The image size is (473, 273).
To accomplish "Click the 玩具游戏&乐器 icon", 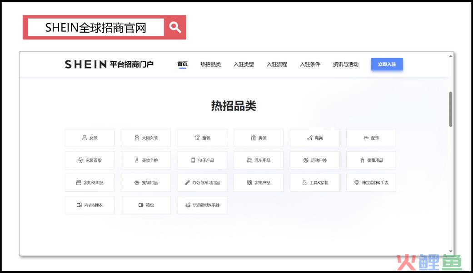I will pos(188,205).
